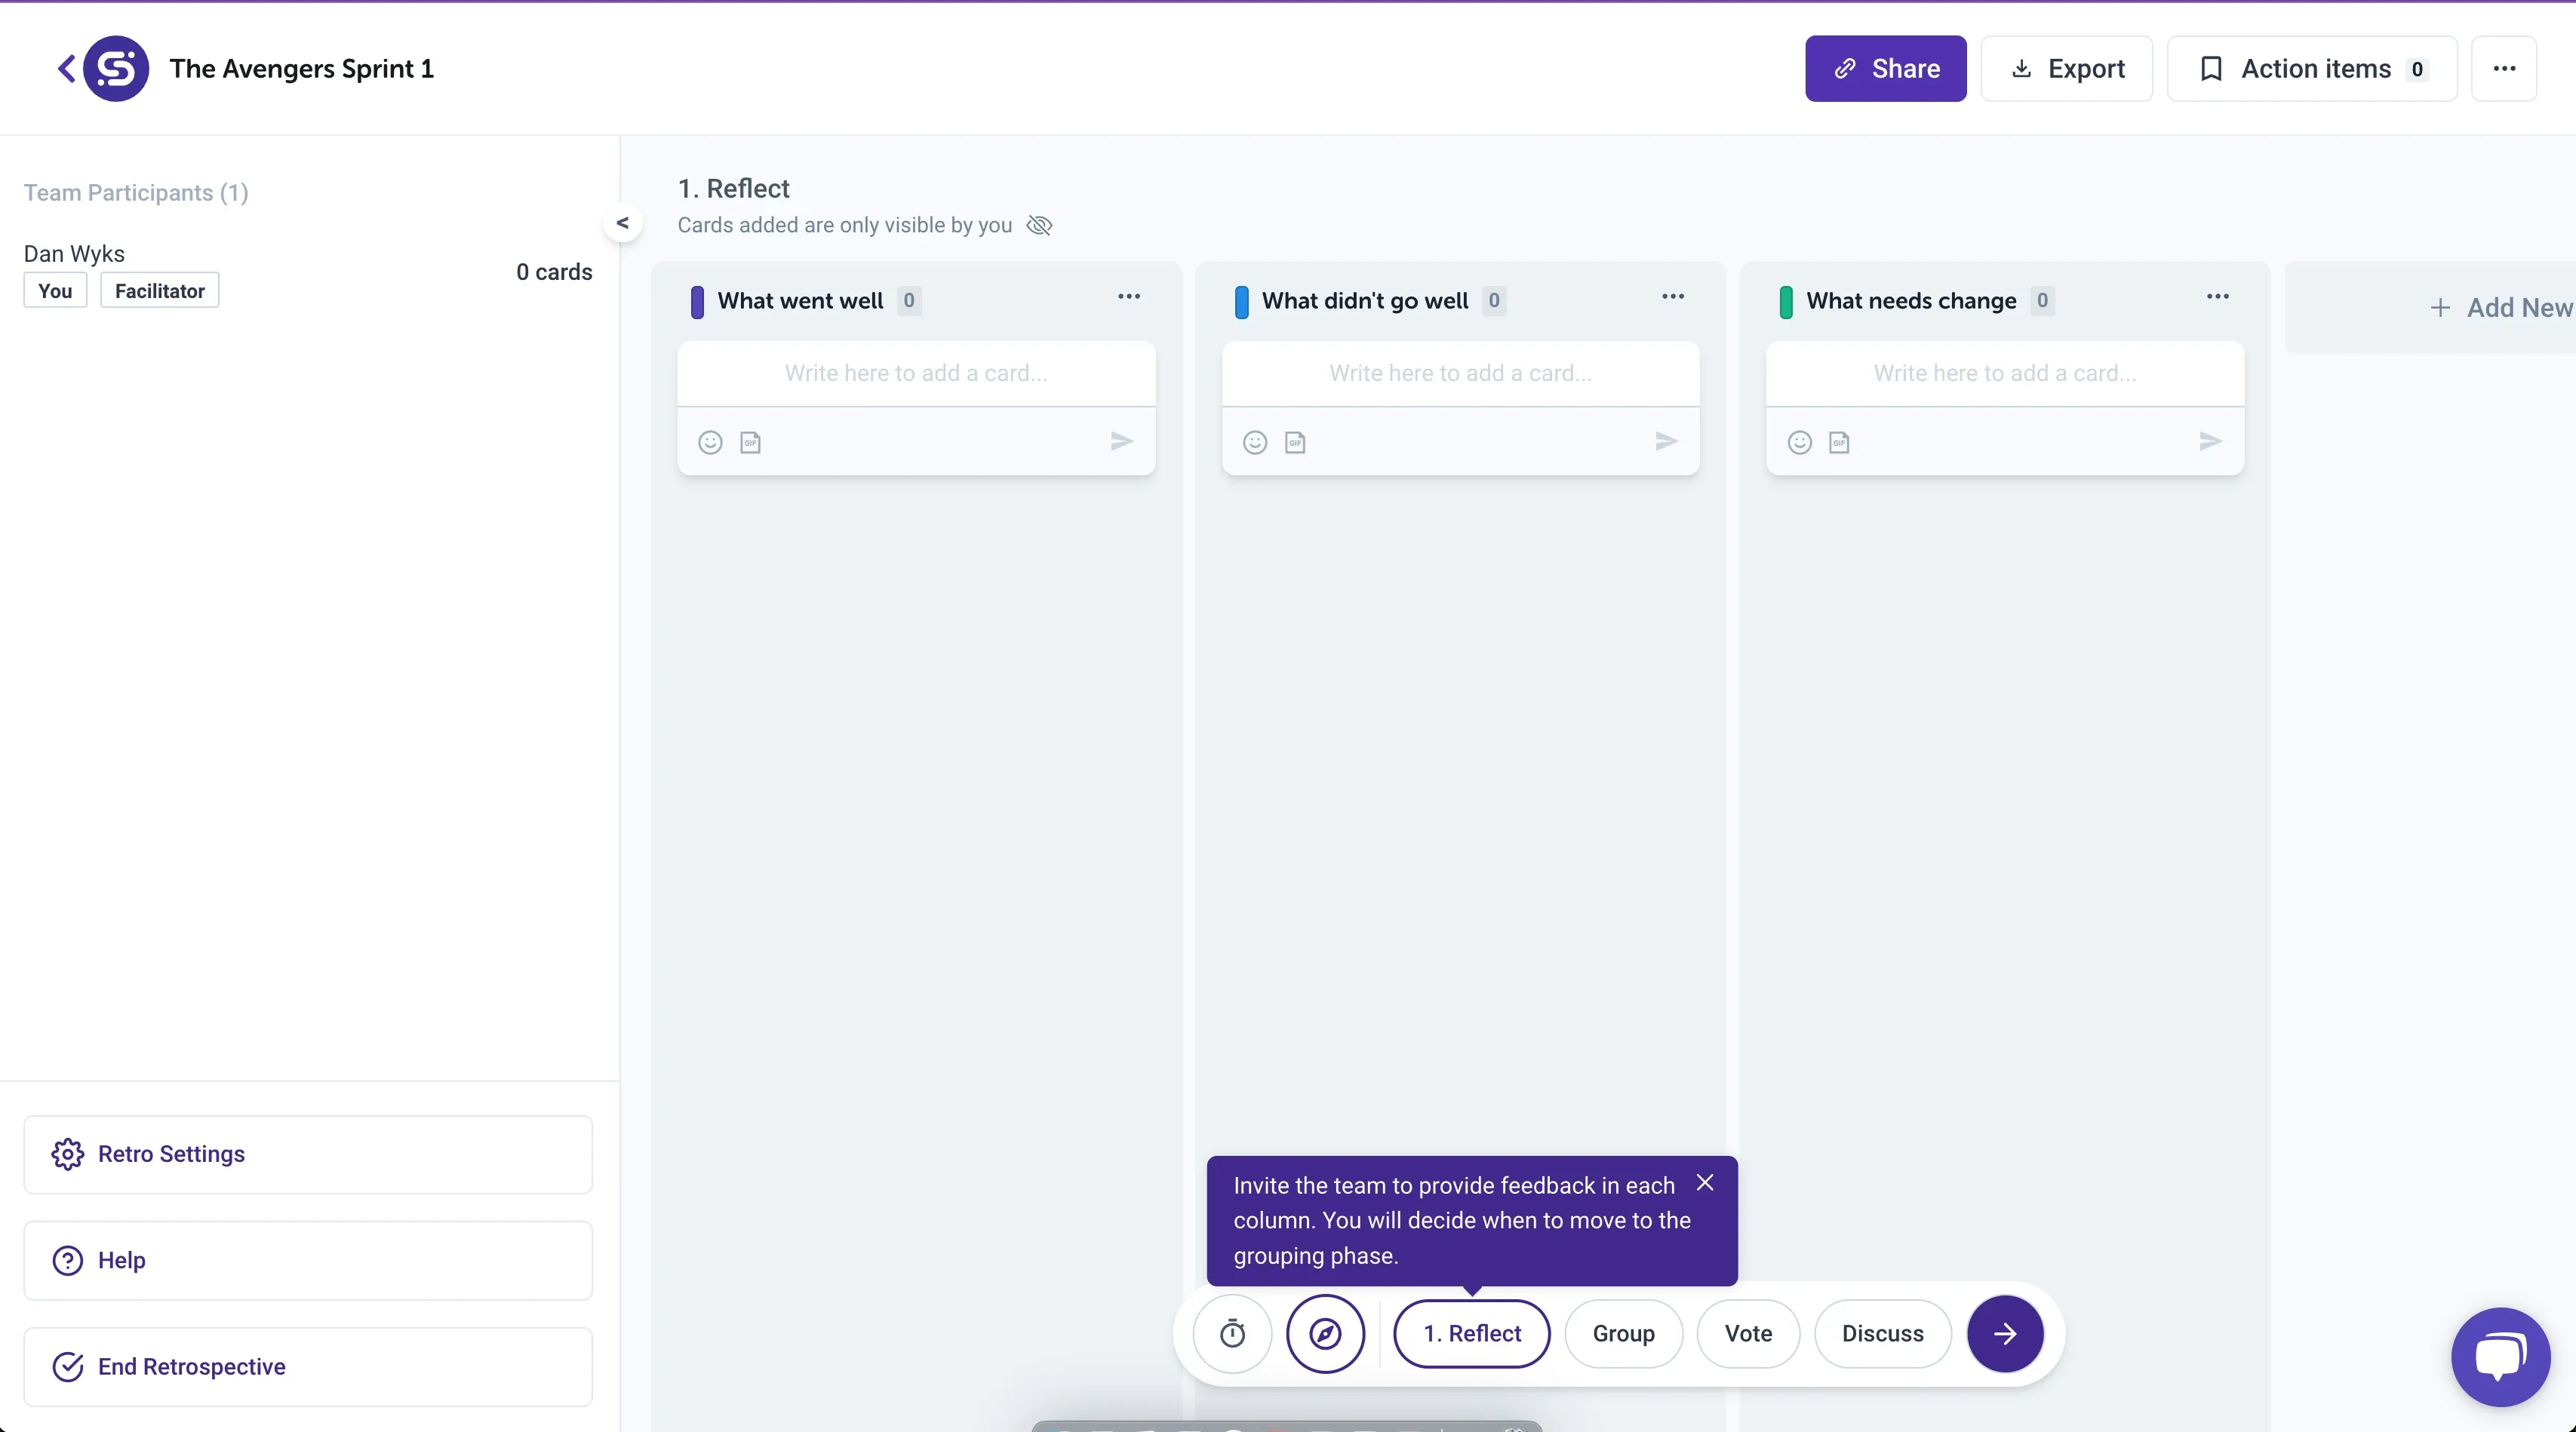Click the timer icon in bottom toolbar

click(x=1232, y=1333)
